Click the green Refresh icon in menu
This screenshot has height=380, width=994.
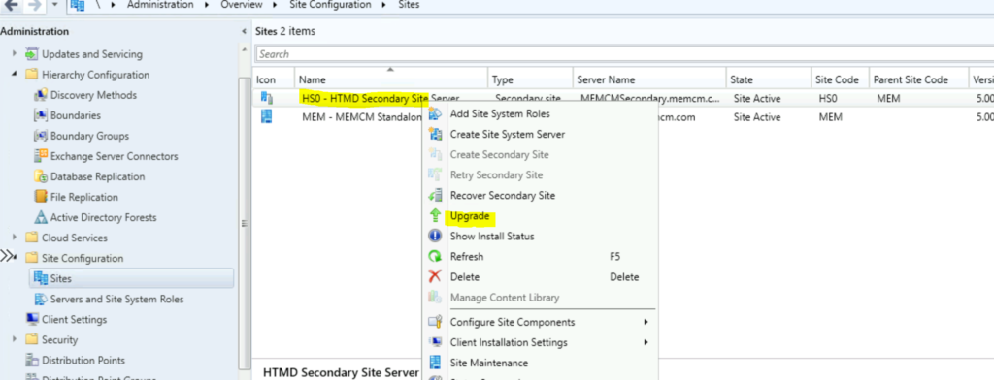point(435,257)
